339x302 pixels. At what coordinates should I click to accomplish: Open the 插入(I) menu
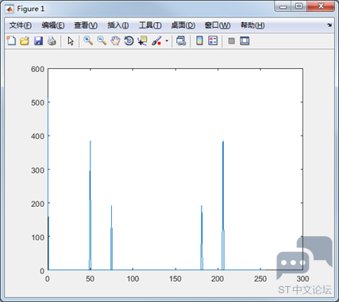tap(118, 25)
